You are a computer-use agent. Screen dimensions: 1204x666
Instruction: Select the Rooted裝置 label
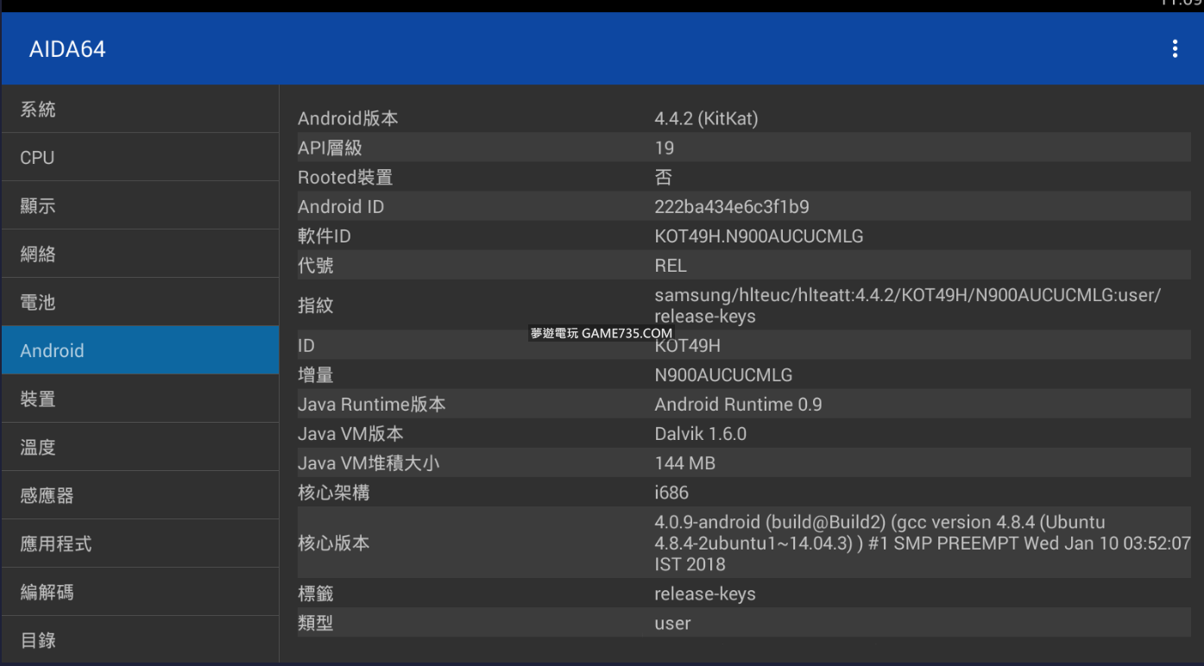pyautogui.click(x=345, y=177)
